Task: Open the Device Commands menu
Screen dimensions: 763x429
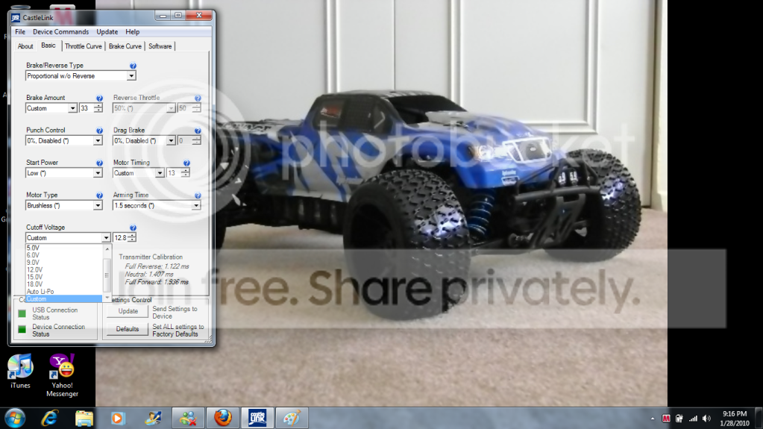Action: pyautogui.click(x=61, y=31)
